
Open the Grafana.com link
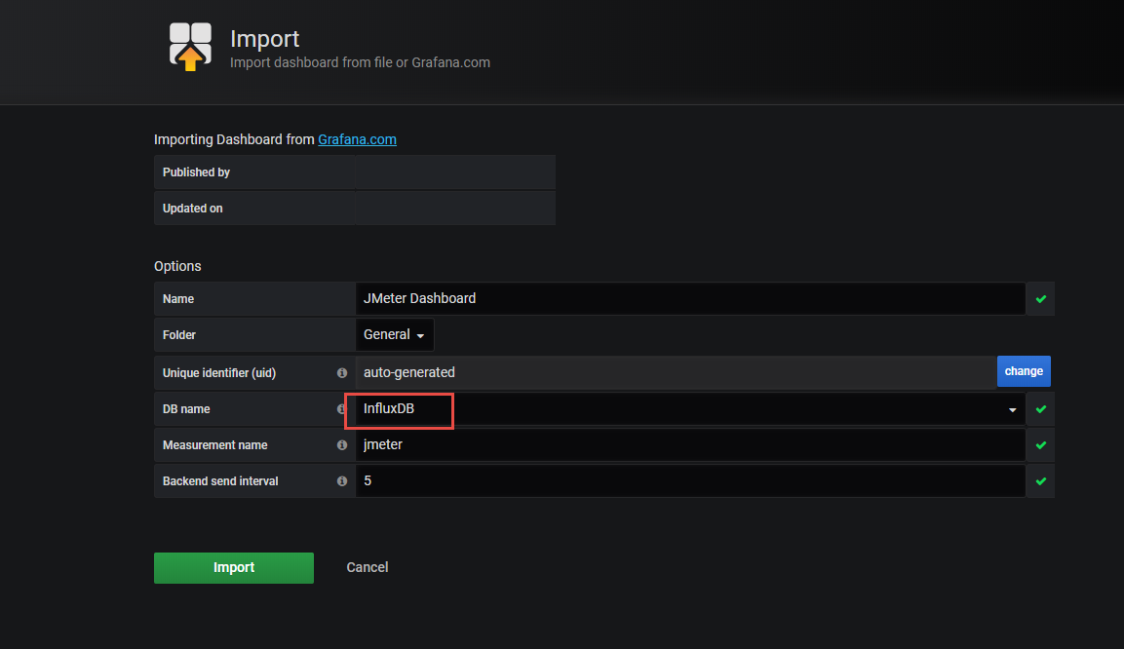pyautogui.click(x=357, y=139)
